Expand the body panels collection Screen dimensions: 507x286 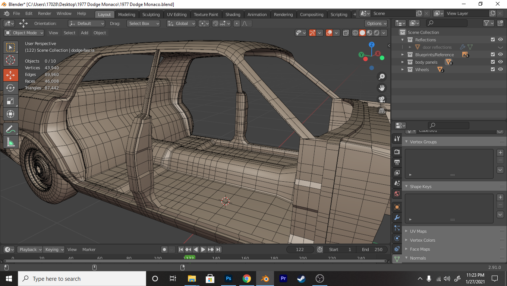point(403,62)
